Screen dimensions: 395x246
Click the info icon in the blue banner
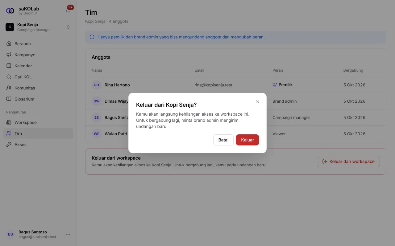coord(92,37)
